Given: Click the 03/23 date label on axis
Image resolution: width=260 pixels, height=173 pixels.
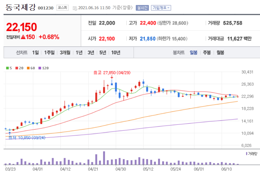Looking at the screenshot, I should [10, 169].
